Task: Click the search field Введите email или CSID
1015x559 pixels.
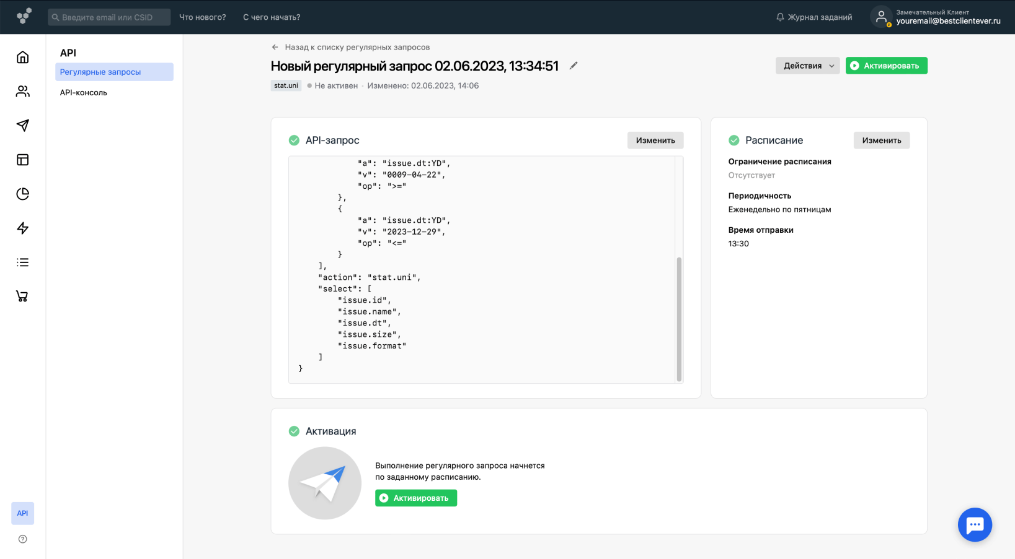Action: coord(109,17)
